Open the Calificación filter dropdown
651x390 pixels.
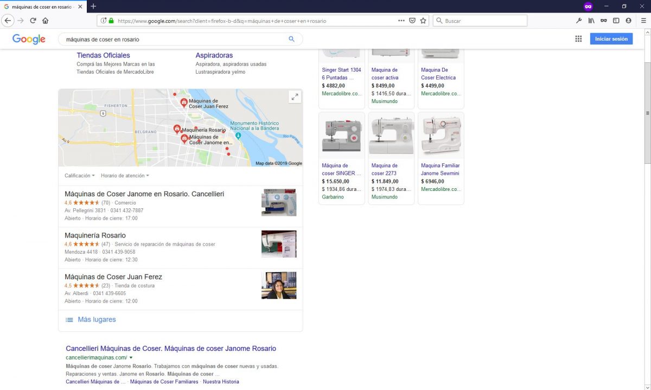coord(79,176)
